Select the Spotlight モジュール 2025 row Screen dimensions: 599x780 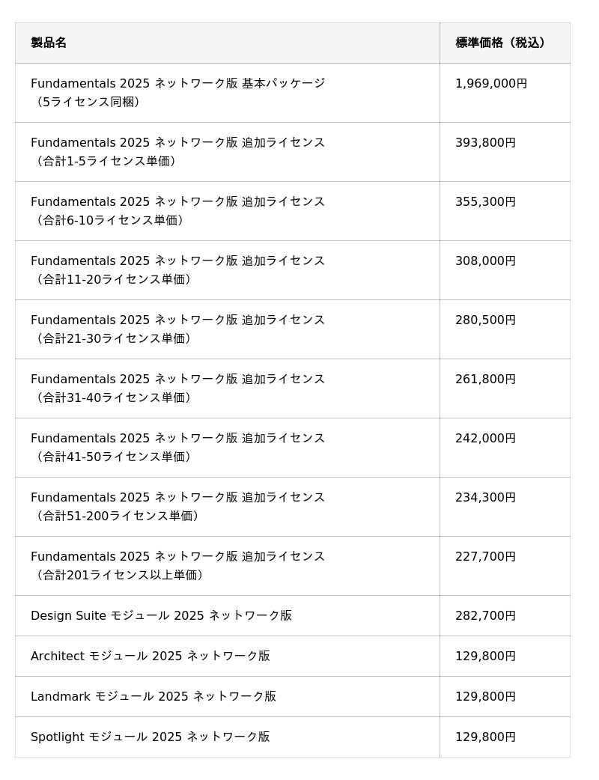(x=150, y=737)
